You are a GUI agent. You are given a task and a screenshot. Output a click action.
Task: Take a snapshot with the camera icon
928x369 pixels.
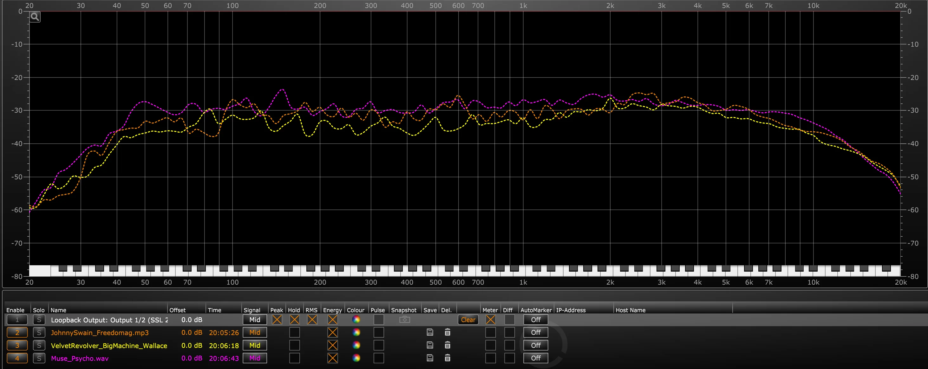click(x=405, y=320)
